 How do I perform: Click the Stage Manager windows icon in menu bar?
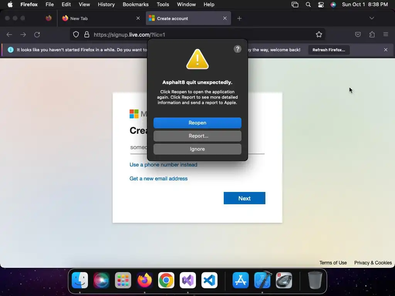[x=295, y=5]
